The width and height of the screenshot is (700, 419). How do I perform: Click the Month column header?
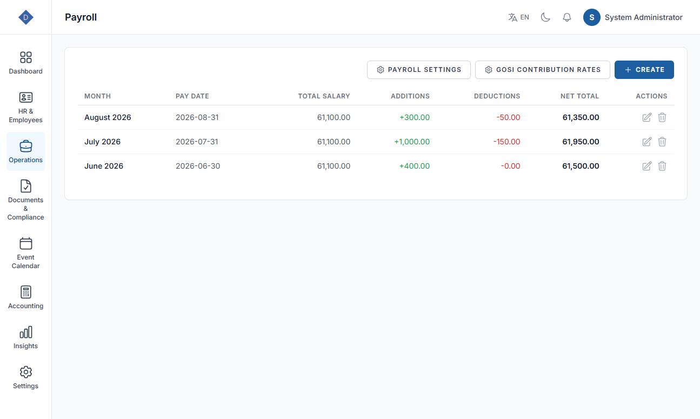coord(97,96)
